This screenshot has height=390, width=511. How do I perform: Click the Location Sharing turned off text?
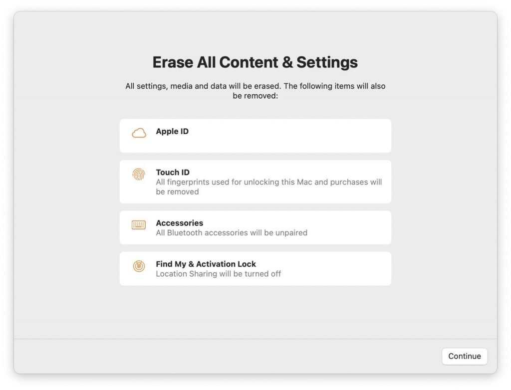[218, 273]
